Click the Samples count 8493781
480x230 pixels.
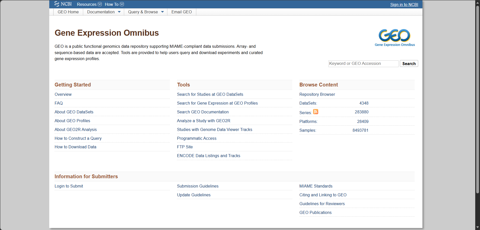coord(360,130)
